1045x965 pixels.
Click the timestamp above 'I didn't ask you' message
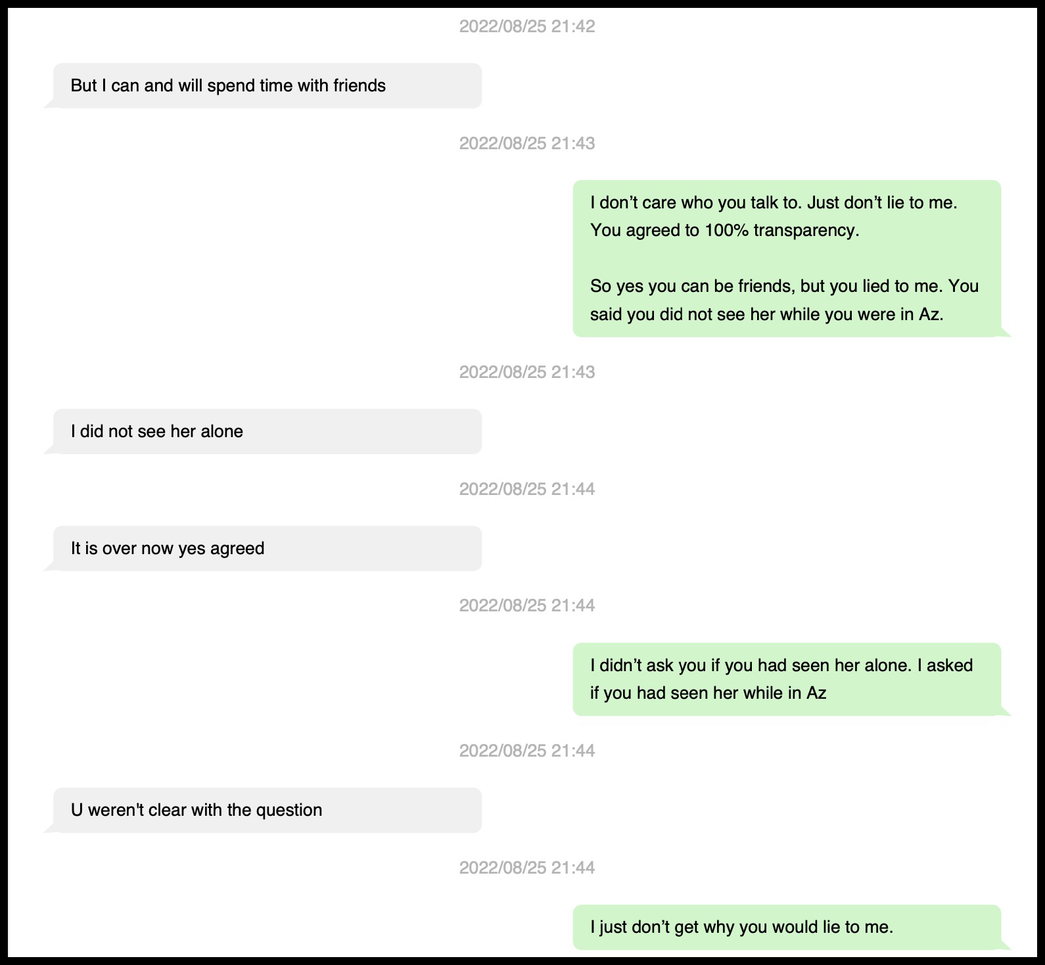526,606
